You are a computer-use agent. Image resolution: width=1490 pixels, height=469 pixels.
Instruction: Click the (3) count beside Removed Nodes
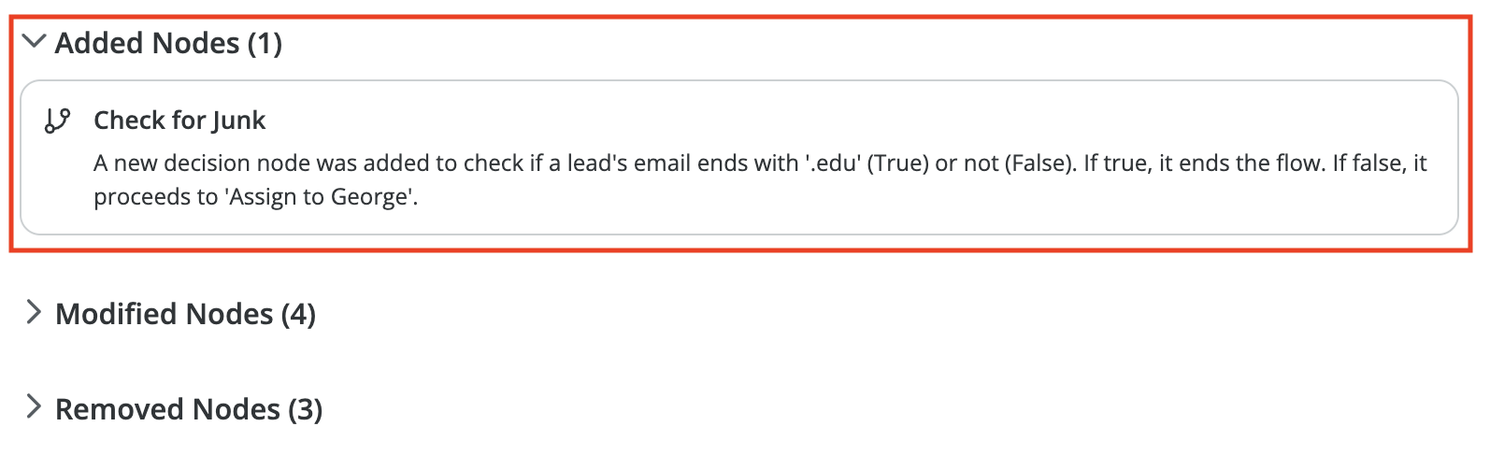(x=305, y=409)
